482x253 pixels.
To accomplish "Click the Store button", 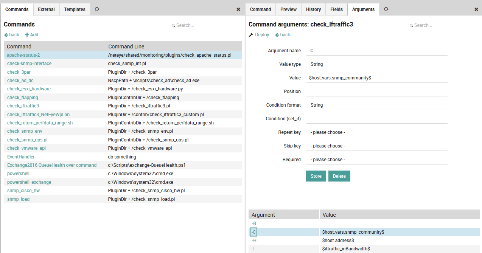I will pos(316,176).
